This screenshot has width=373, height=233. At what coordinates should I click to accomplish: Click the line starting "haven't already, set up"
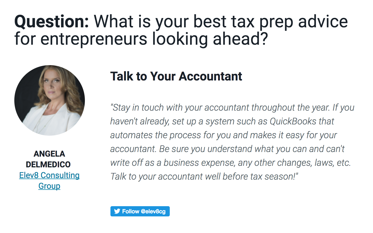point(222,121)
